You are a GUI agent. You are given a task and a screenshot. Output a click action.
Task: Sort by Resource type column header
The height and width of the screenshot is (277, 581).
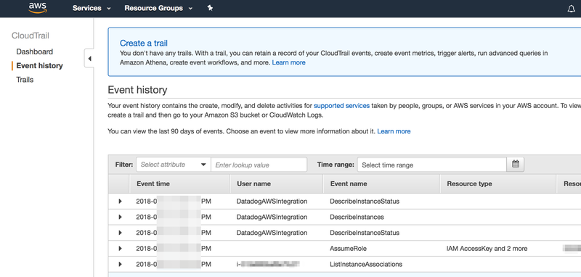(498, 183)
